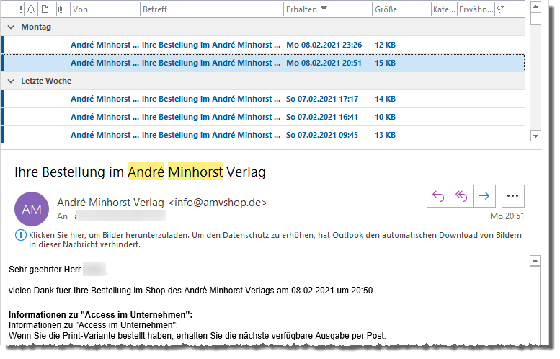Click the message subject heading in reading pane

pos(140,172)
